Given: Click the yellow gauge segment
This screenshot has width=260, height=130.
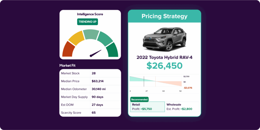Looking at the screenshot, I should point(76,38).
